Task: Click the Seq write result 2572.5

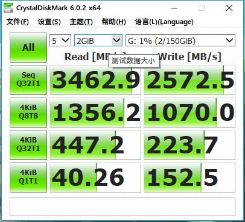Action: pyautogui.click(x=189, y=80)
